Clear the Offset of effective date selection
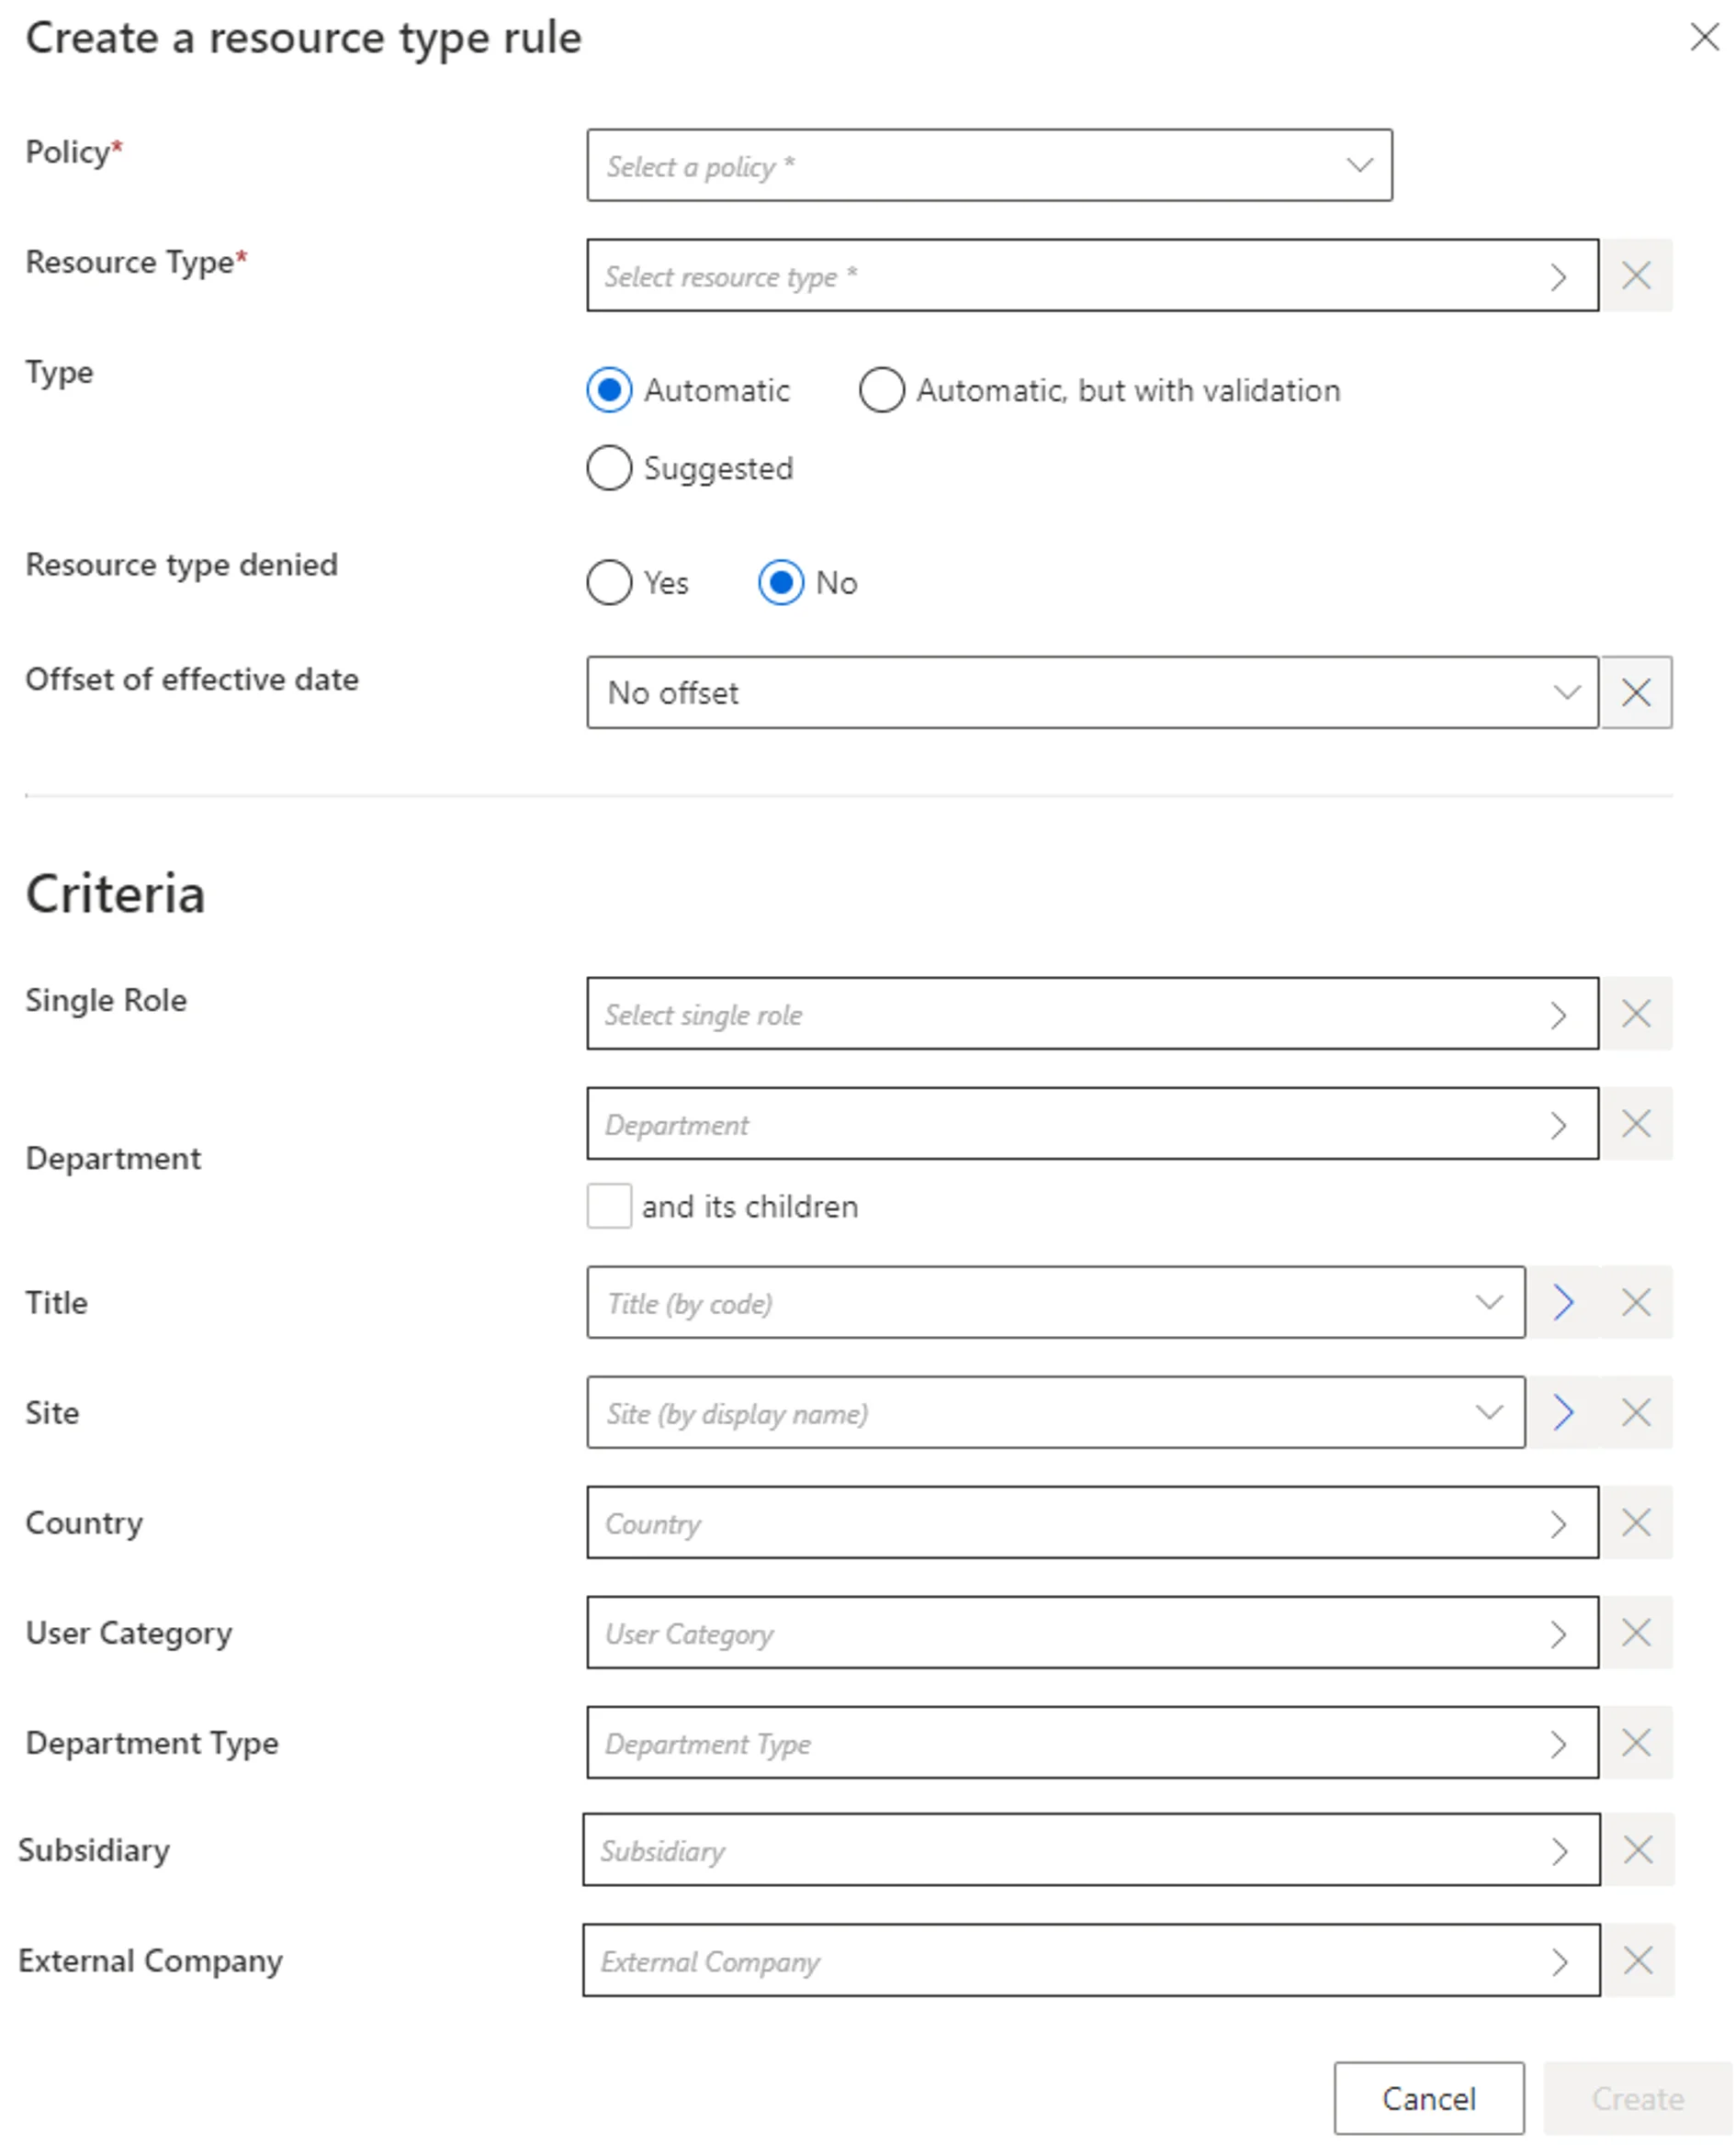The image size is (1735, 2156). coord(1636,692)
